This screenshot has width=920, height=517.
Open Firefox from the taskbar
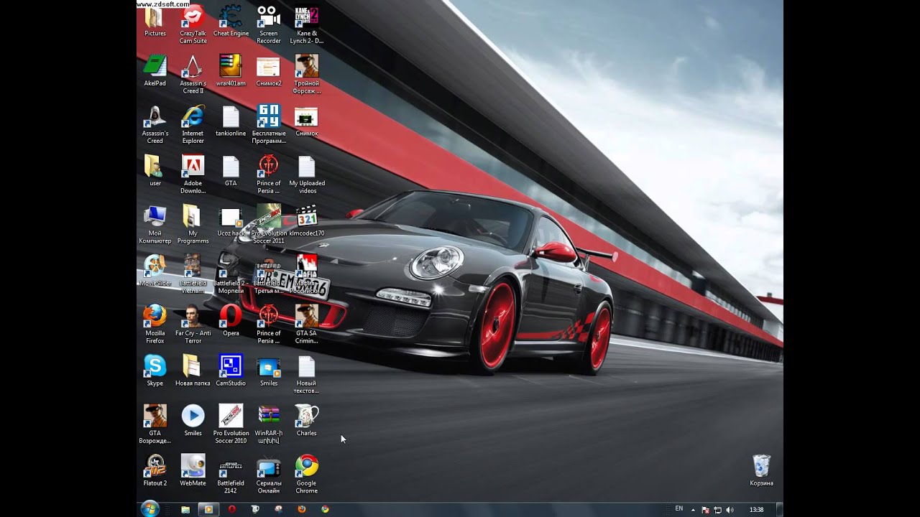(x=302, y=509)
